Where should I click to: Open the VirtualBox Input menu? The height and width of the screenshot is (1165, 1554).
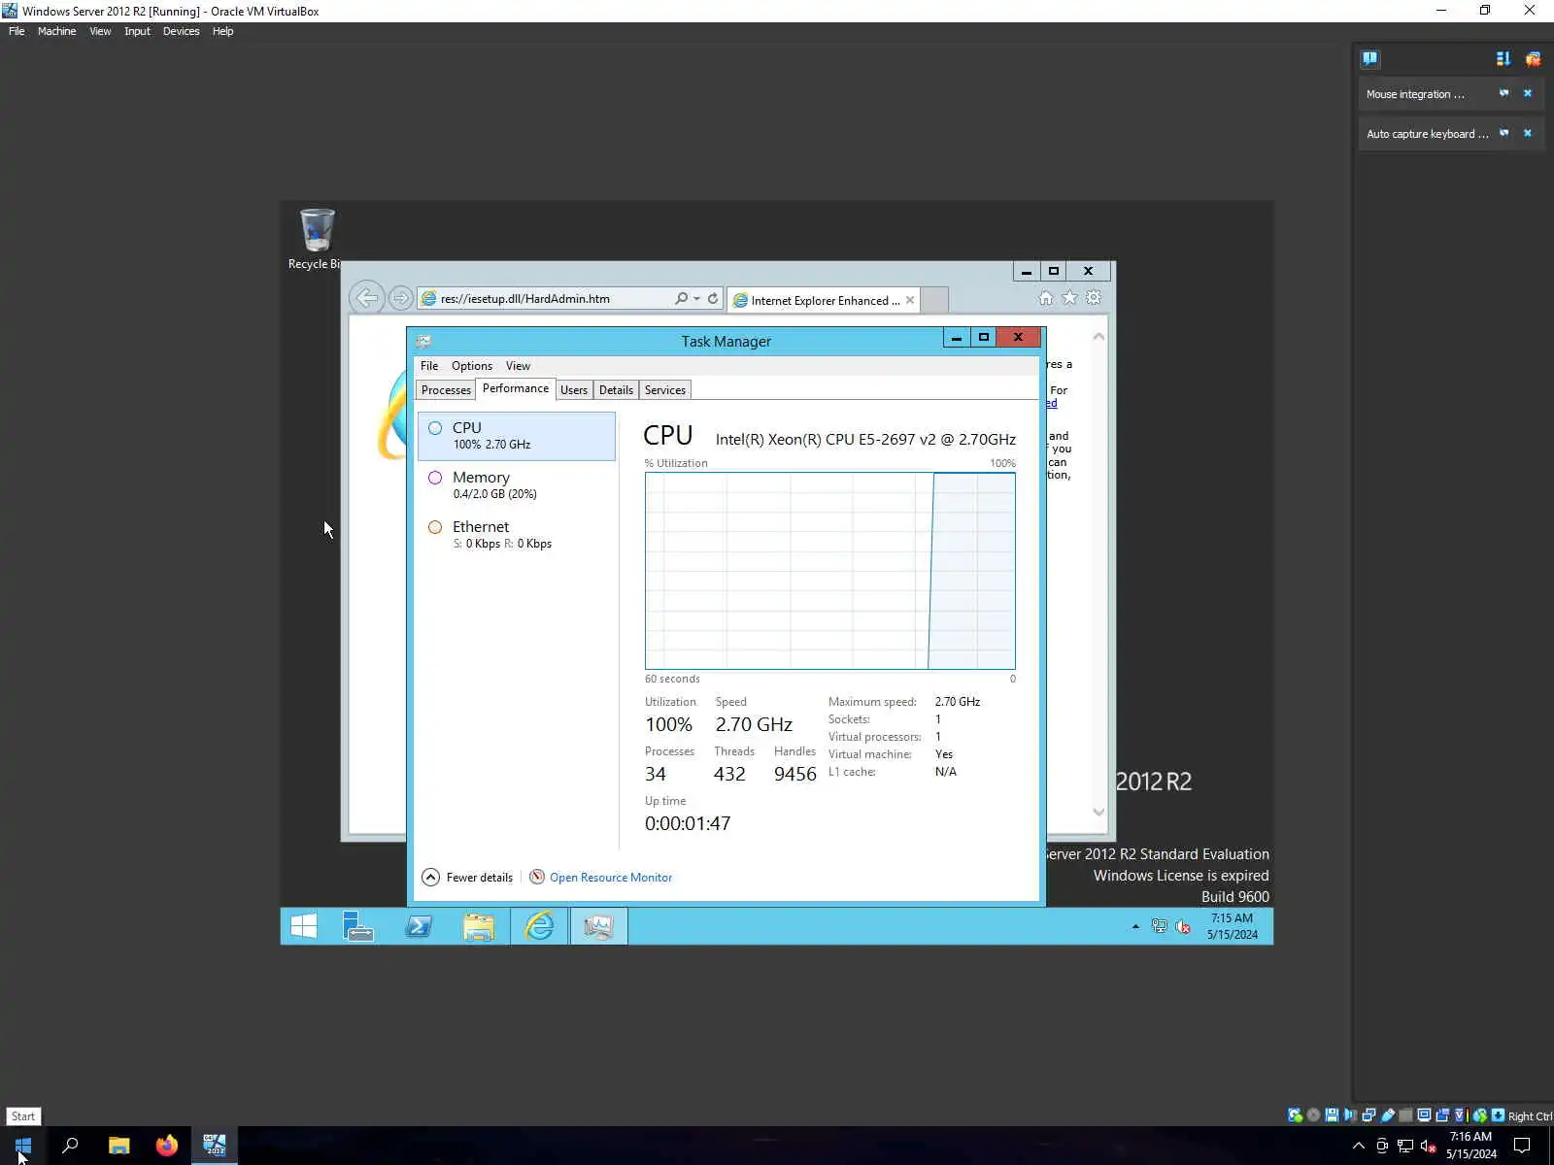(x=137, y=31)
